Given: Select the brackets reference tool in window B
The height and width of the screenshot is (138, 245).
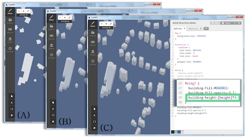Looking at the screenshot, I should [x=53, y=115].
